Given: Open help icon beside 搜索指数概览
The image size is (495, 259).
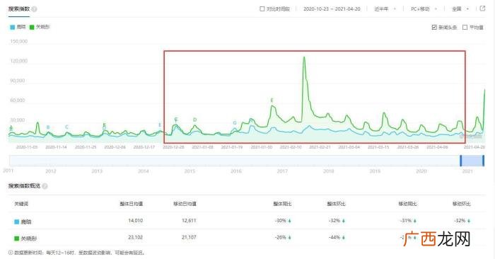Looking at the screenshot, I should [45, 186].
